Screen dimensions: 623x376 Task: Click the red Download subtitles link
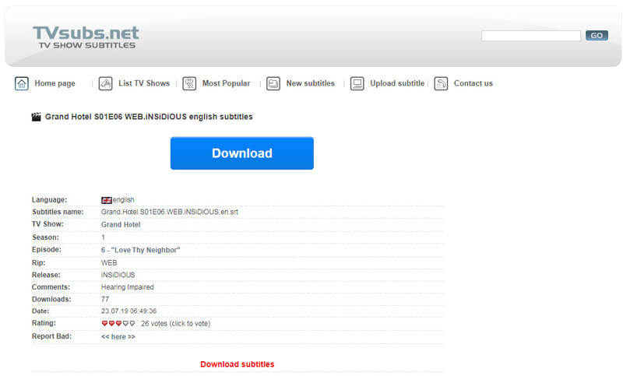click(x=238, y=364)
